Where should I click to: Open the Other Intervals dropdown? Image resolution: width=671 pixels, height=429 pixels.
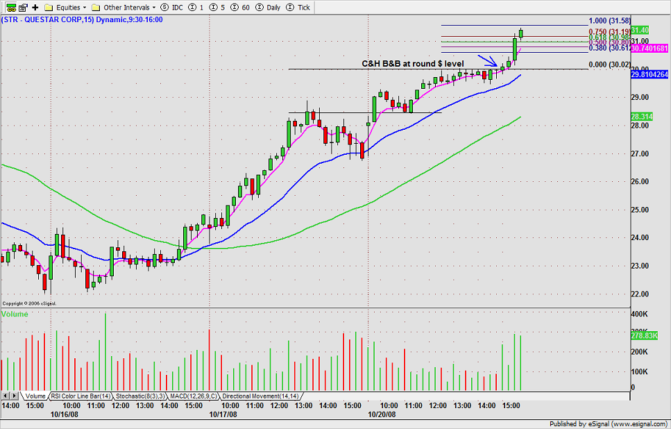pos(124,7)
